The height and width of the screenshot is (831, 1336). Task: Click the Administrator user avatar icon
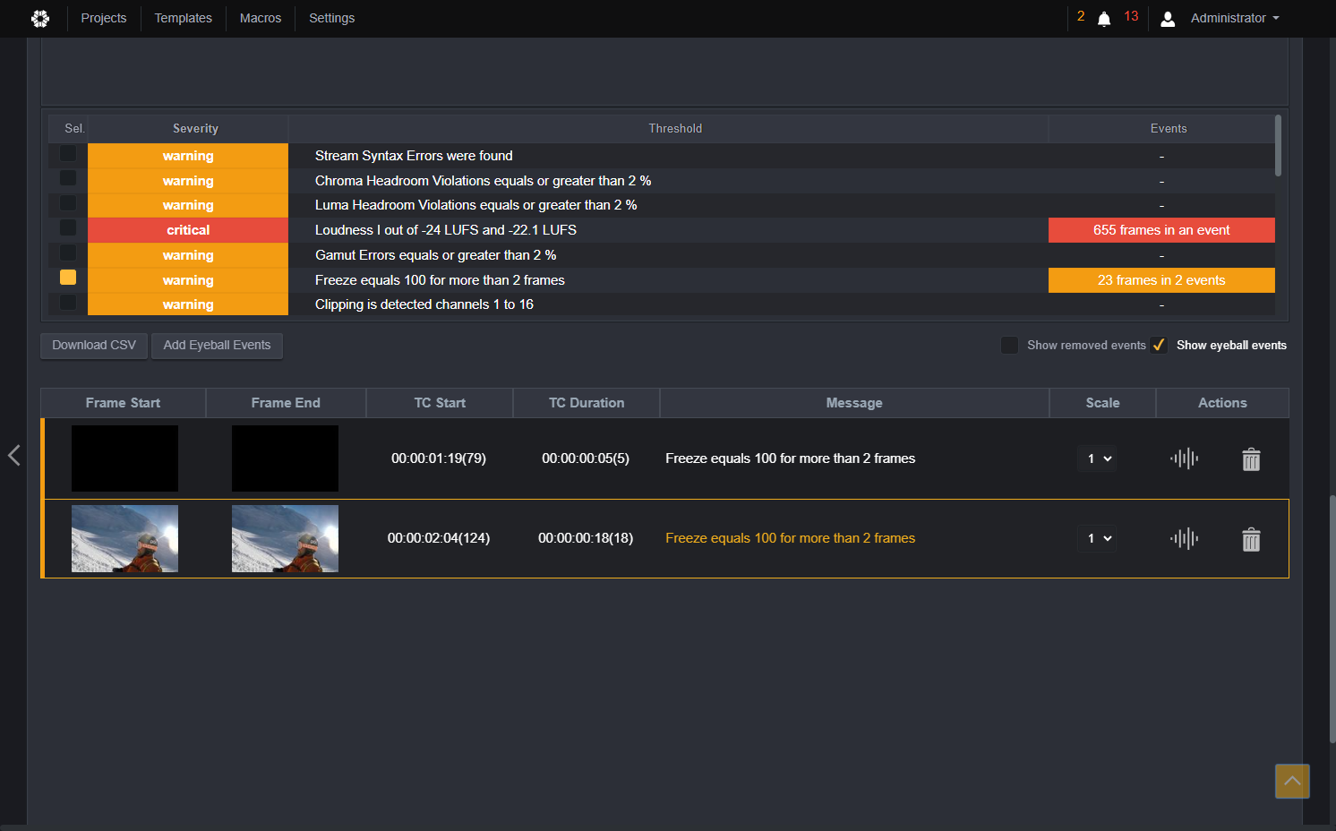click(x=1168, y=19)
